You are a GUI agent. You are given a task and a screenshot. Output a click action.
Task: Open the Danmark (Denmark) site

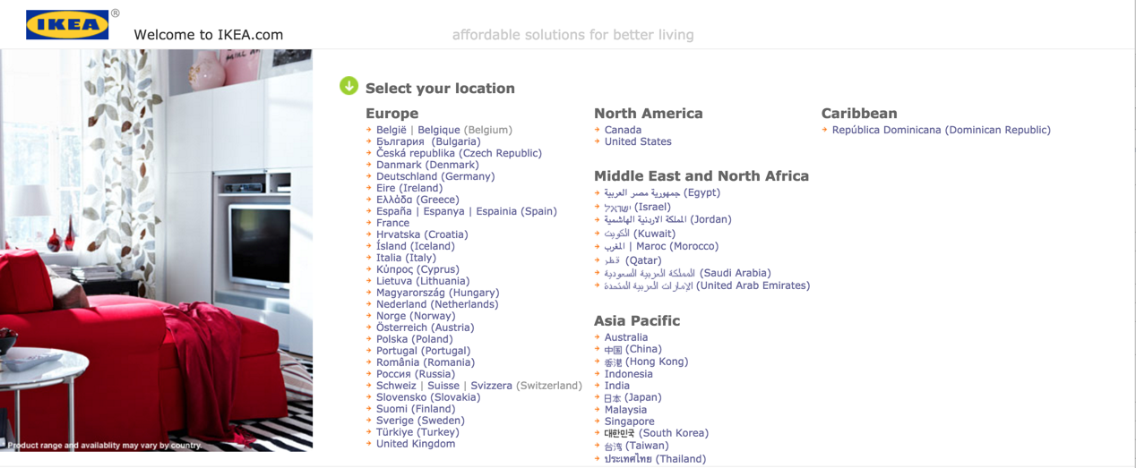[x=427, y=165]
